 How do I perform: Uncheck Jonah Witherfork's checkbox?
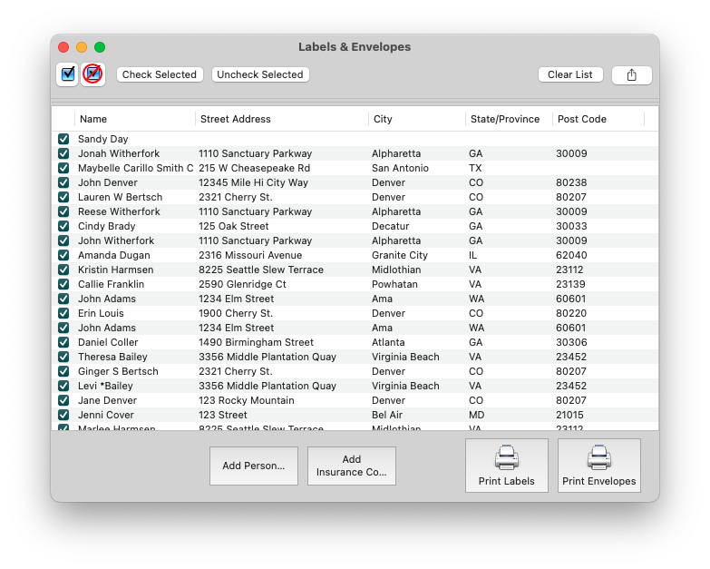tap(63, 153)
